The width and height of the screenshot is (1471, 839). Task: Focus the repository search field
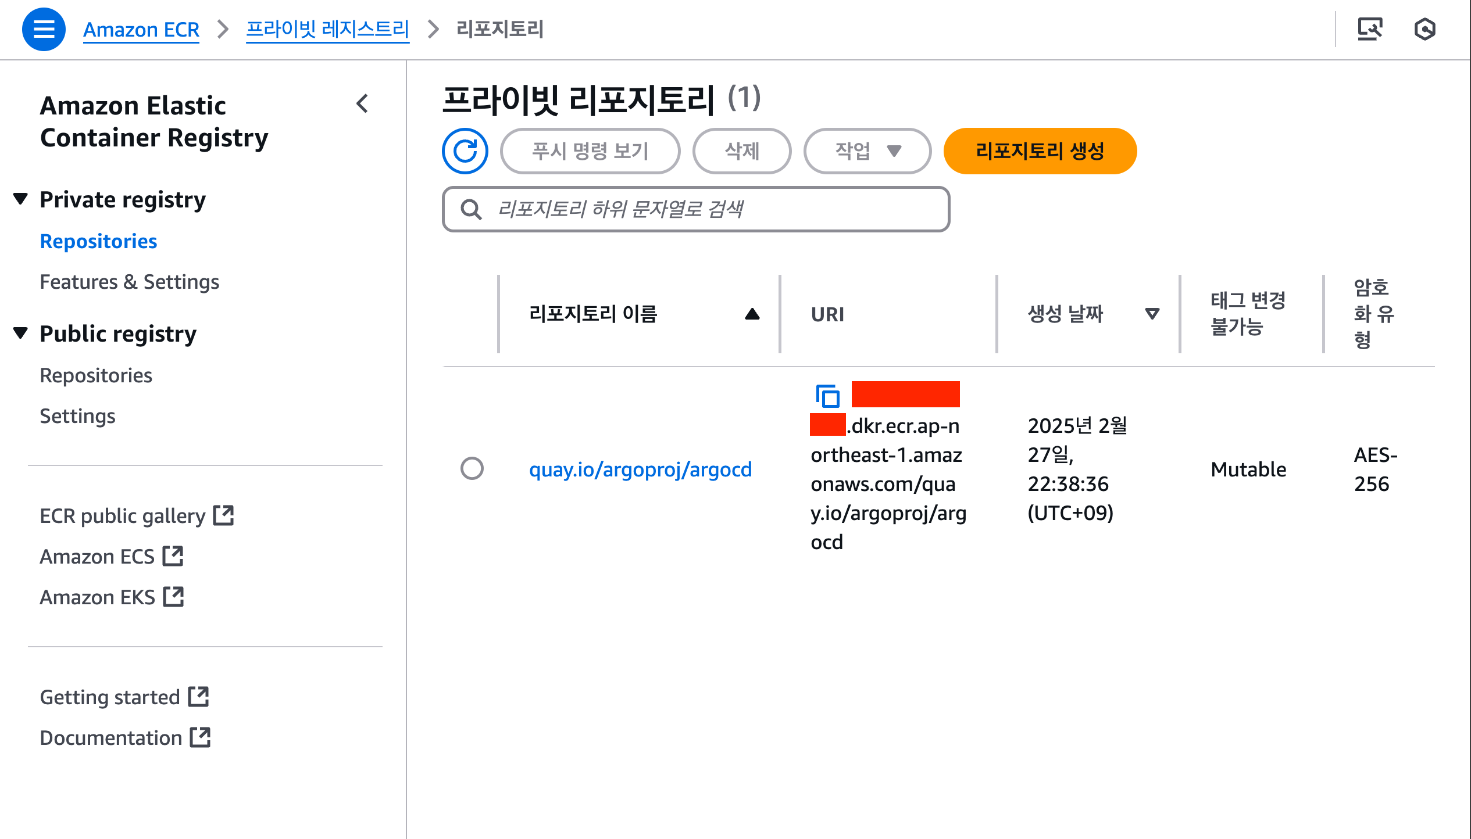click(696, 209)
